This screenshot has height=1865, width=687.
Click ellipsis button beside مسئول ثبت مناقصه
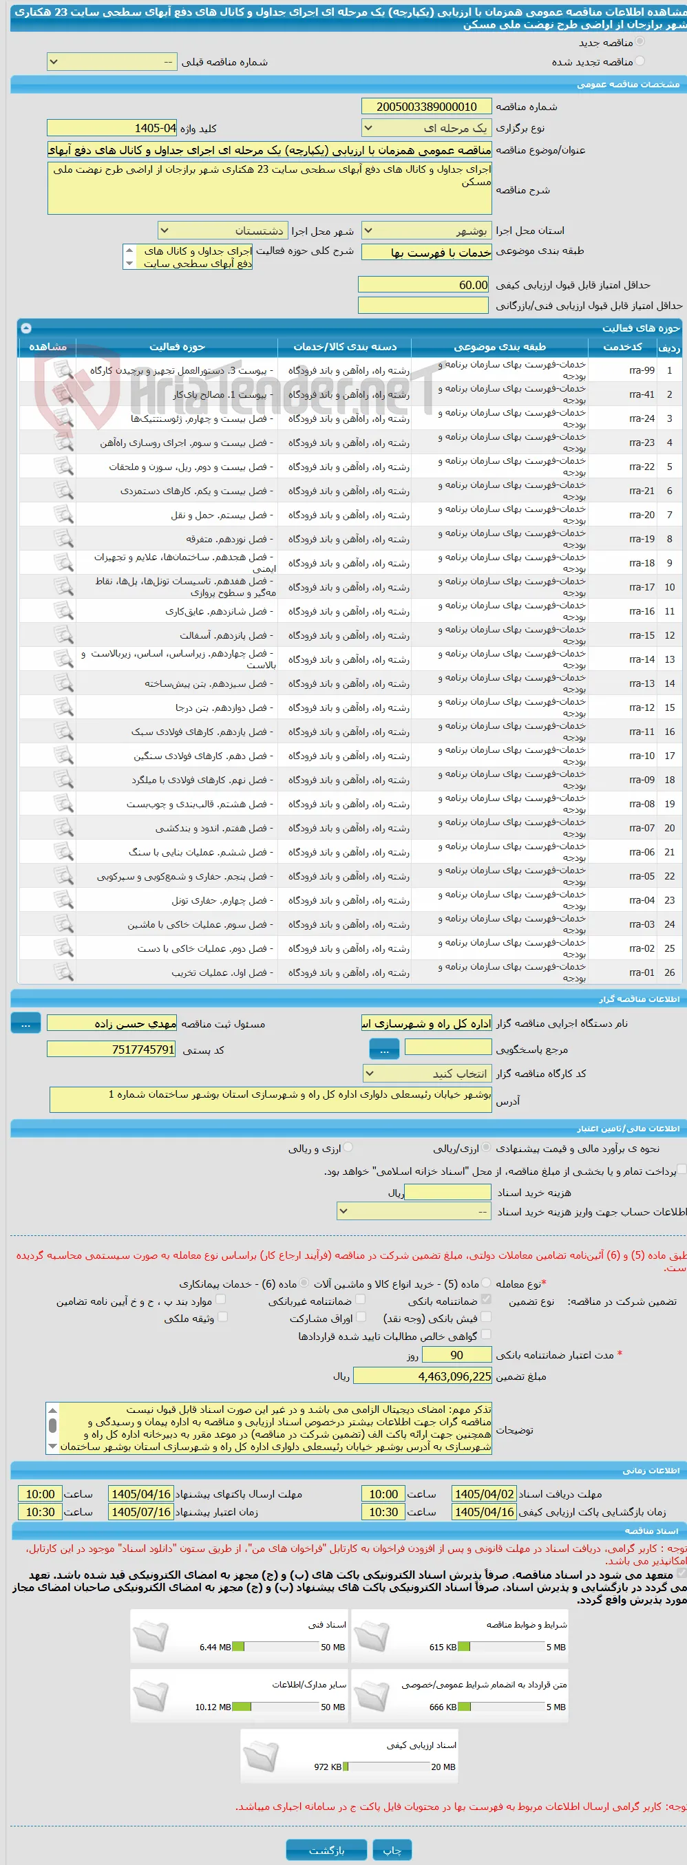tap(25, 1024)
